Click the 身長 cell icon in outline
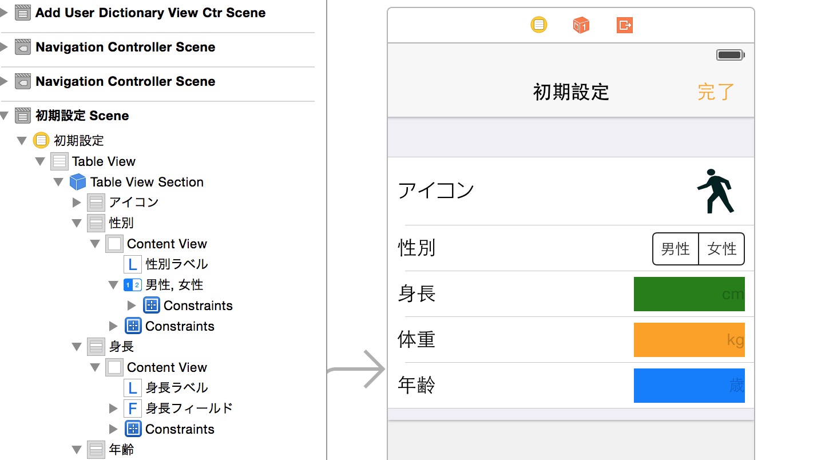This screenshot has width=833, height=460. [96, 346]
